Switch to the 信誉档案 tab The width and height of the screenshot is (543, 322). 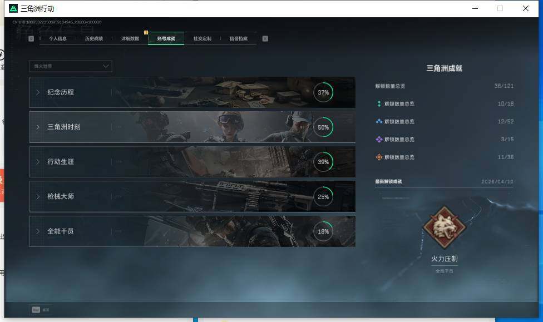pos(239,38)
